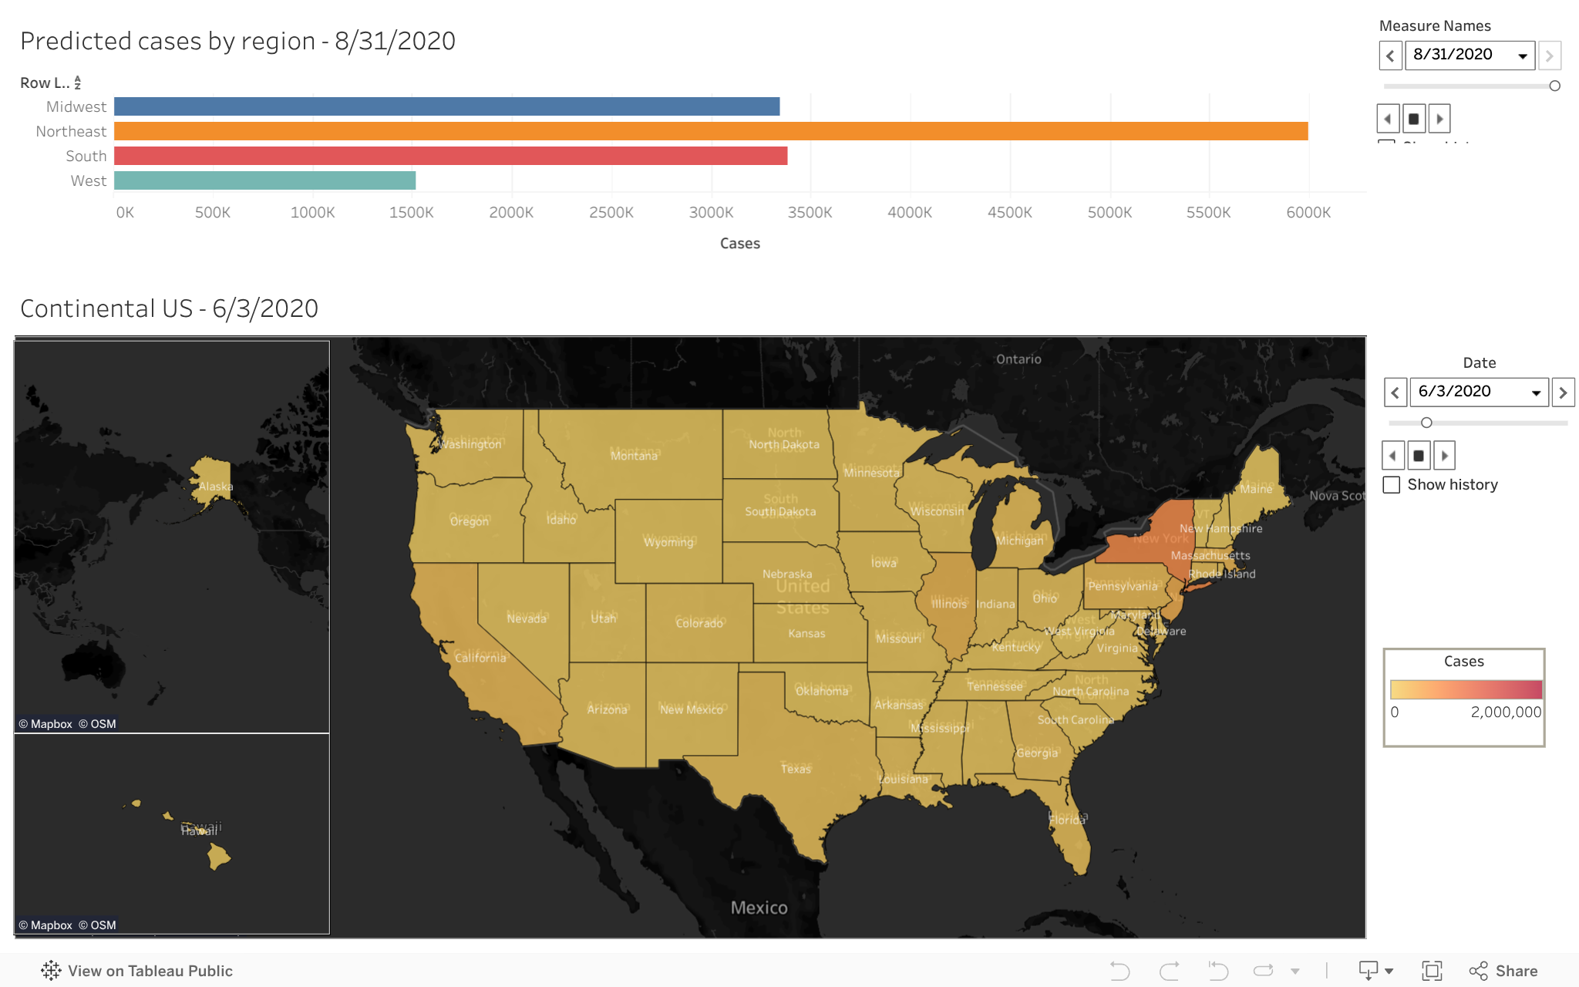Click the Redo arrow icon
The height and width of the screenshot is (987, 1579).
coord(1169,971)
